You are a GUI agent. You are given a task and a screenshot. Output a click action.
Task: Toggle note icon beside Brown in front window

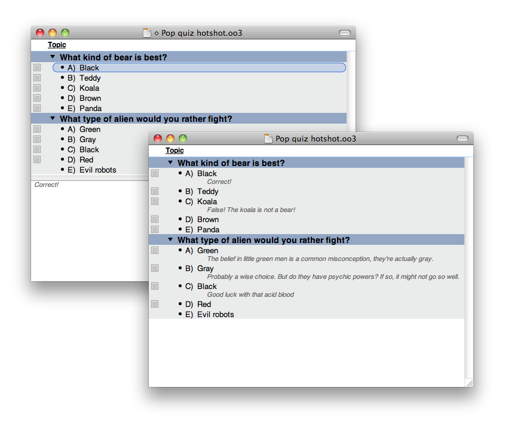[x=155, y=220]
